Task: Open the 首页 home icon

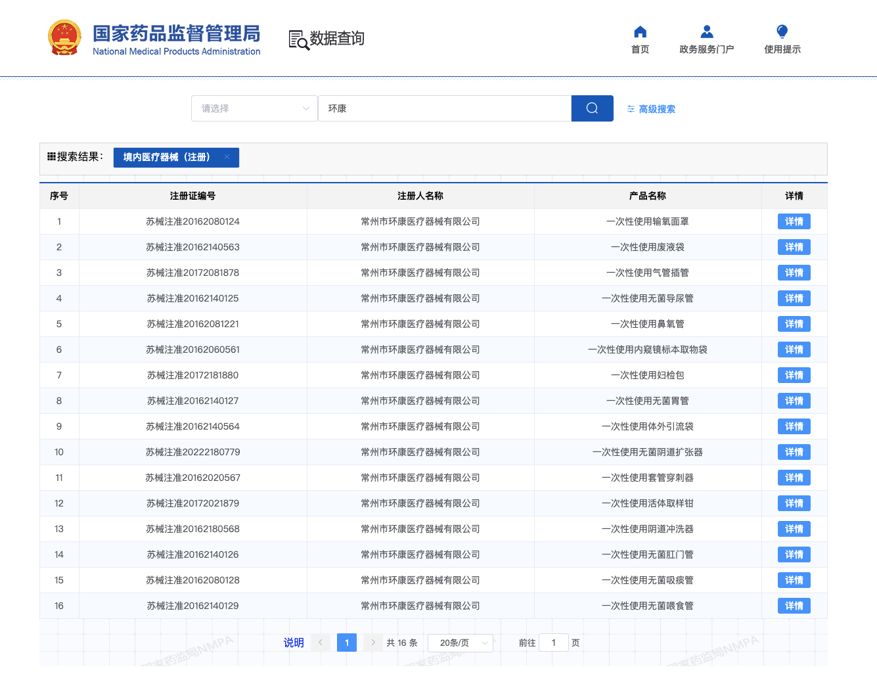Action: (640, 32)
